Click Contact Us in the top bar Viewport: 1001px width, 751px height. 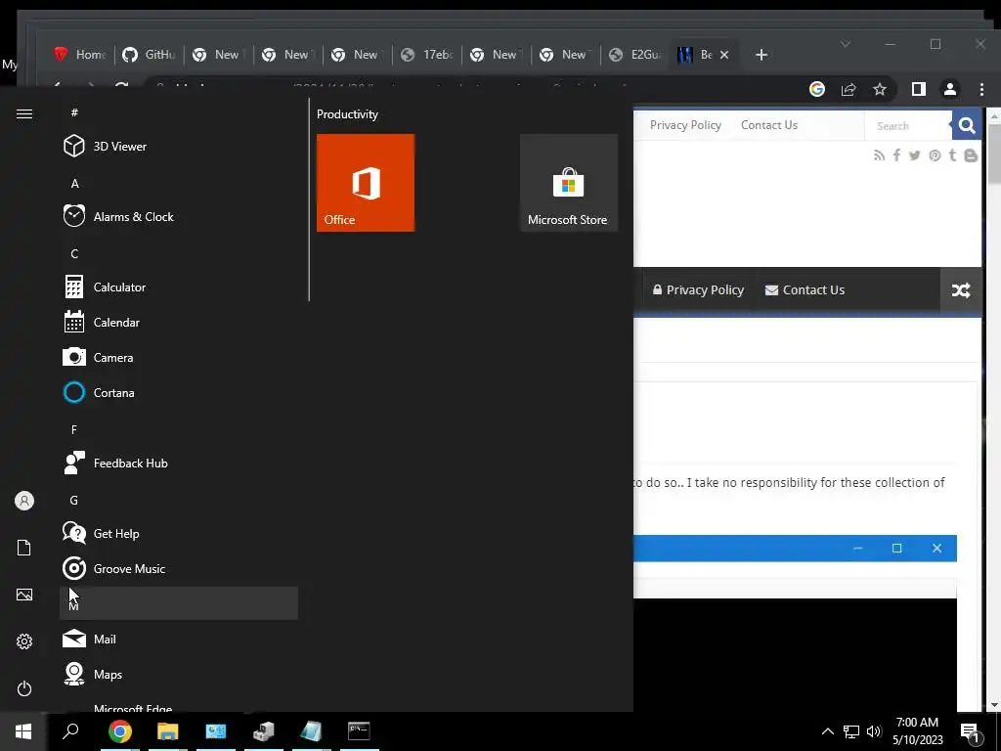pyautogui.click(x=769, y=125)
